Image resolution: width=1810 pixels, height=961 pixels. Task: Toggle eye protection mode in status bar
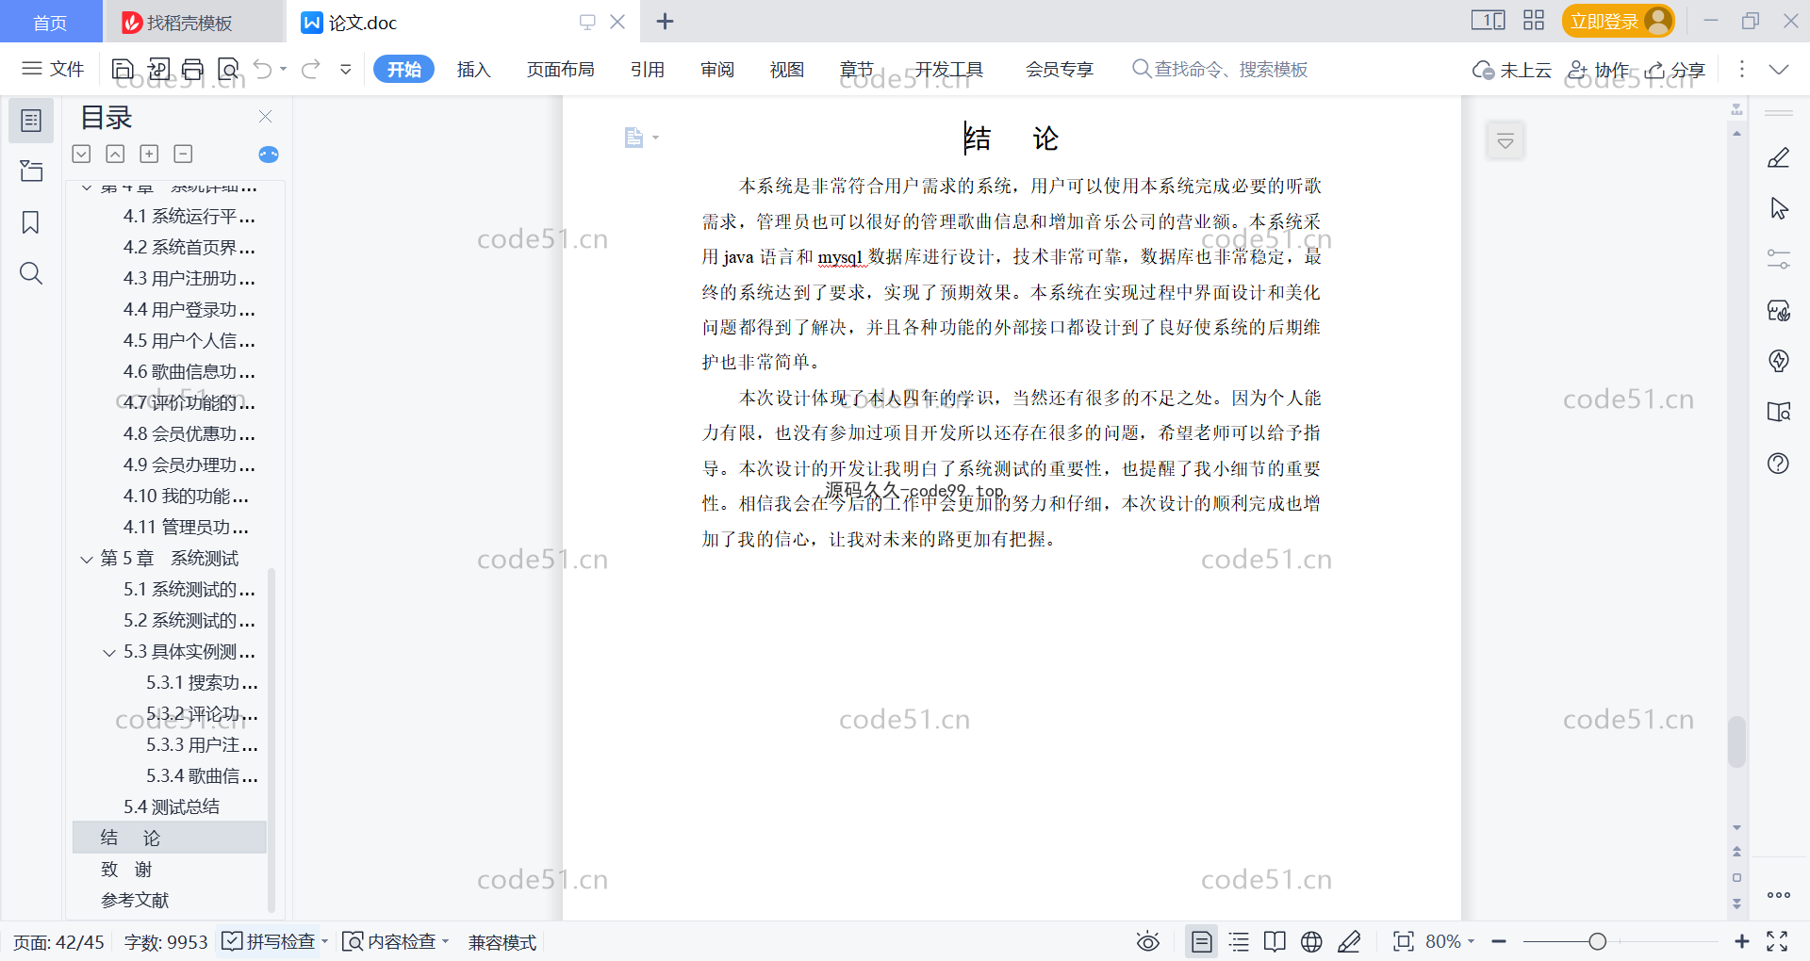(1148, 941)
